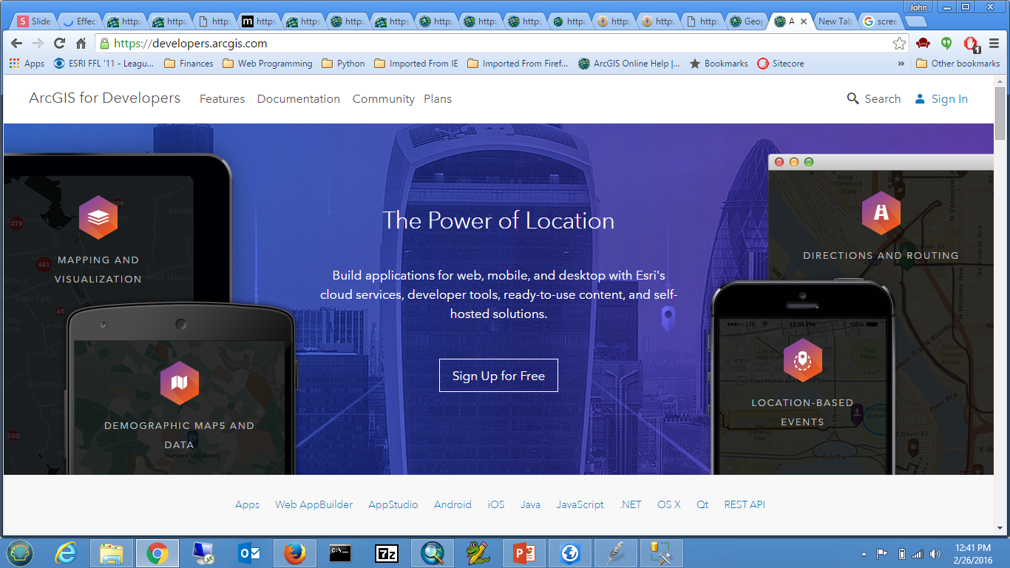Click the Directions and Routing hexagon icon
Image resolution: width=1010 pixels, height=568 pixels.
tap(881, 213)
